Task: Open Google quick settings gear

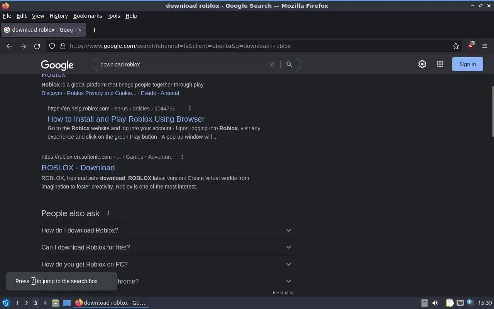Action: pyautogui.click(x=422, y=64)
